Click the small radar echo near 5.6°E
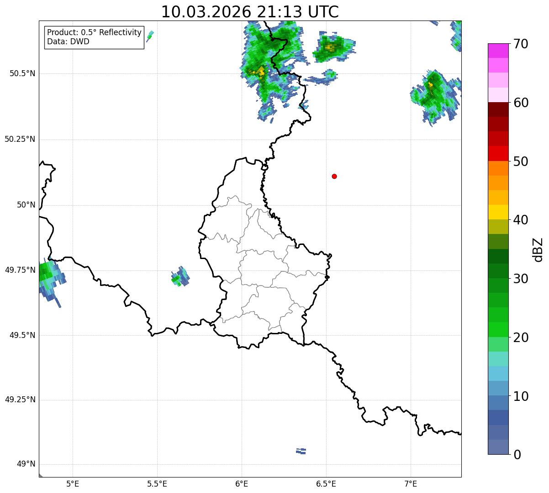Screen dimensions: 549x493 (180, 276)
